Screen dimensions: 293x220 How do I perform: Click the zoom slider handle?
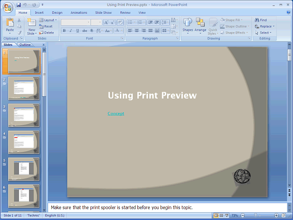255,215
